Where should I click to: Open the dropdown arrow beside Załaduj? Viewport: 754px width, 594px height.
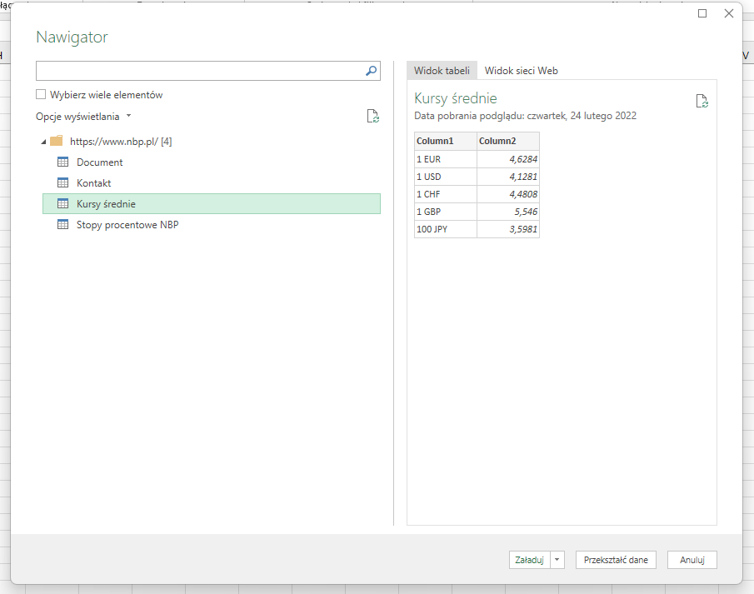(557, 559)
